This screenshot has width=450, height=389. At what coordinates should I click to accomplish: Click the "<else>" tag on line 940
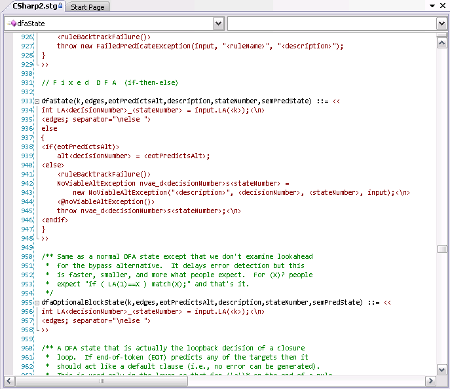tap(53, 165)
